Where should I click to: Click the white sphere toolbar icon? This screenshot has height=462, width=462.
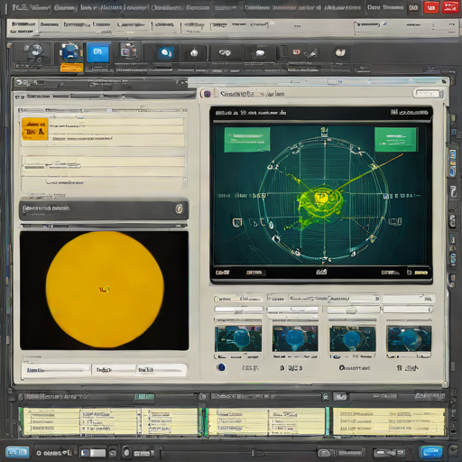[194, 53]
